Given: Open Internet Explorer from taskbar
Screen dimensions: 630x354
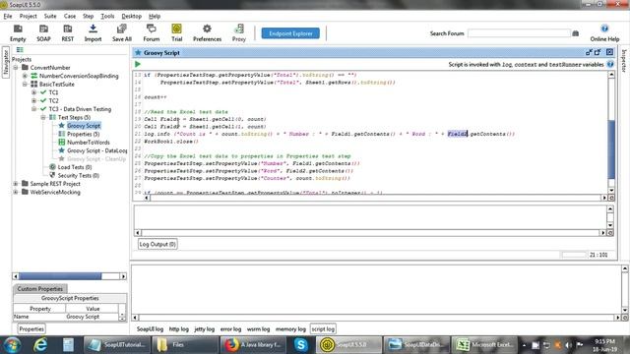Looking at the screenshot, I should point(40,345).
